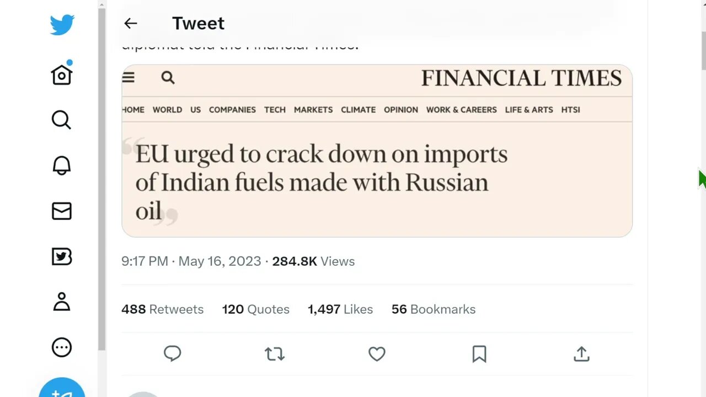The height and width of the screenshot is (397, 706).
Task: View the 120 Quotes list
Action: tap(255, 309)
